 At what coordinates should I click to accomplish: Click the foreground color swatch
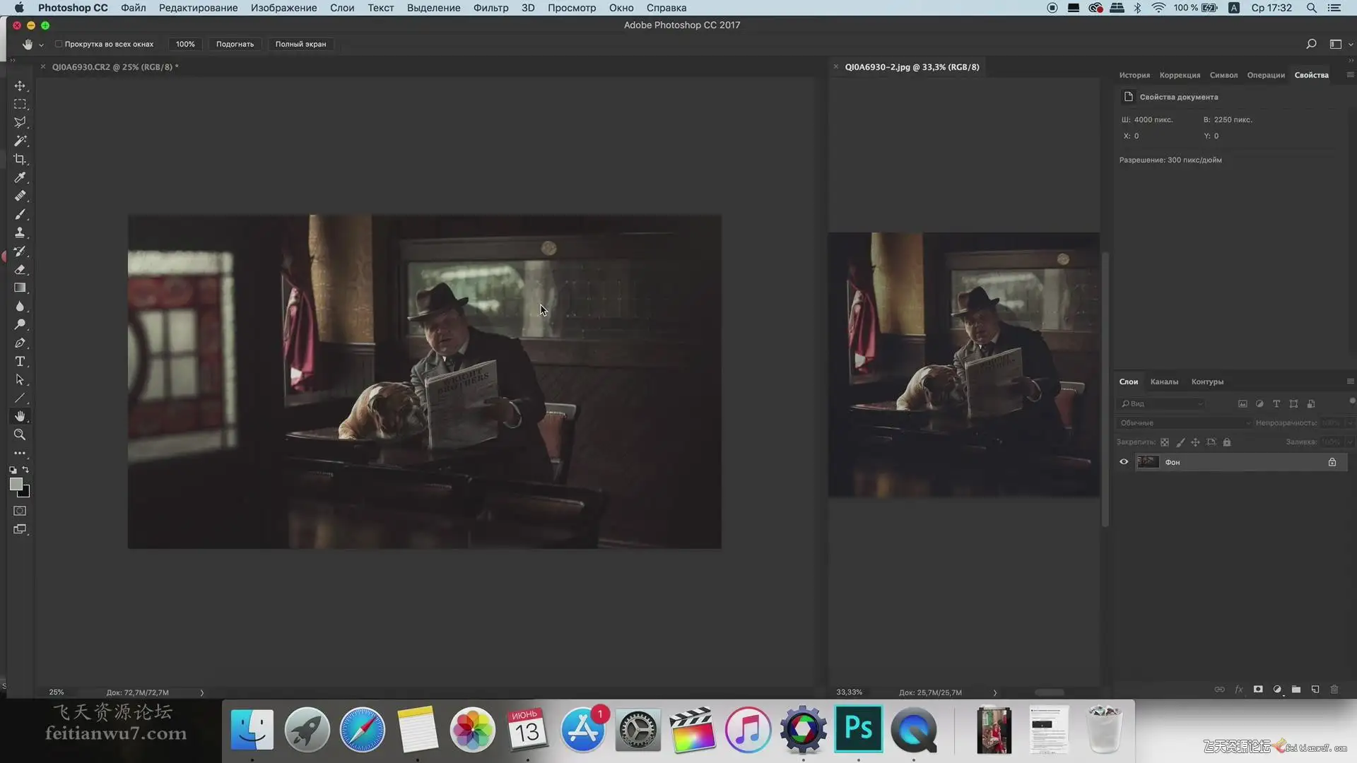click(16, 484)
